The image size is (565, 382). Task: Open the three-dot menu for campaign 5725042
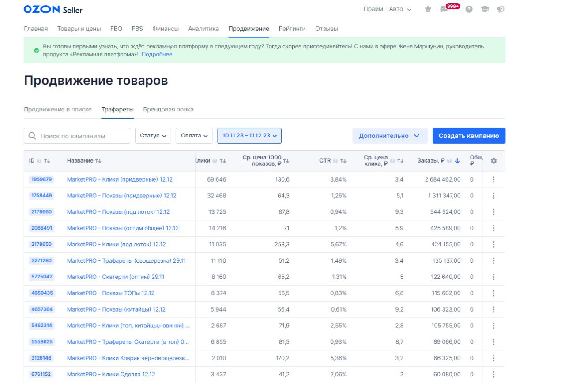point(493,277)
